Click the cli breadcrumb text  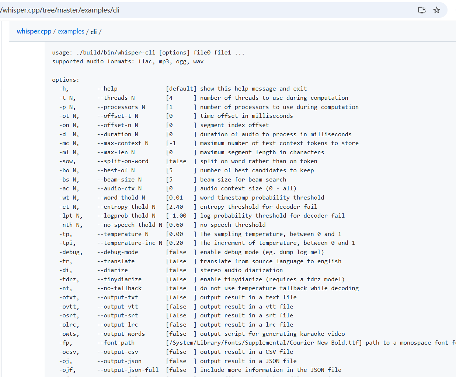93,32
